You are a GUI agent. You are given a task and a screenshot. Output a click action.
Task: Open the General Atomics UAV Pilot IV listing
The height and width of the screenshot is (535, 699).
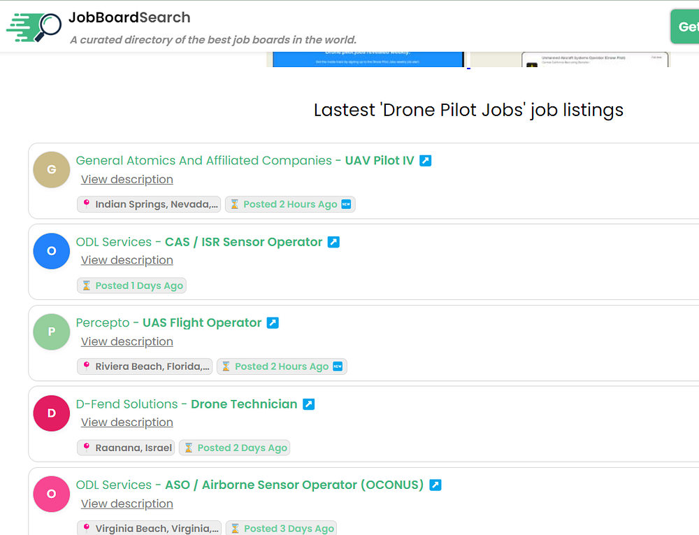tap(245, 161)
